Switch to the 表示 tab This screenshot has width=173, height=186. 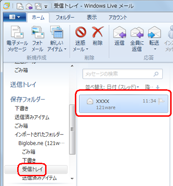click(92, 17)
